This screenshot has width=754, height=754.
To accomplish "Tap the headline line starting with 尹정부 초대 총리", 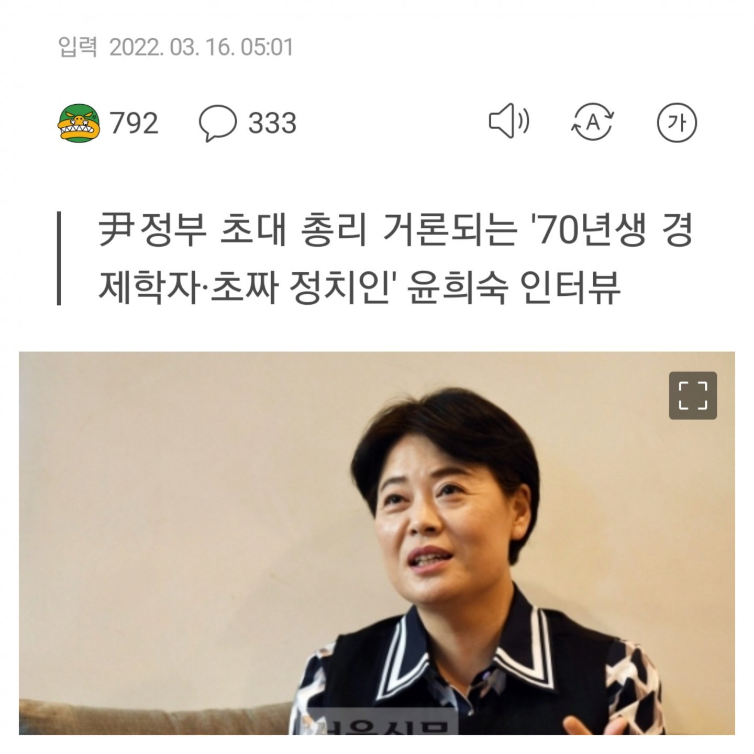I will [396, 230].
